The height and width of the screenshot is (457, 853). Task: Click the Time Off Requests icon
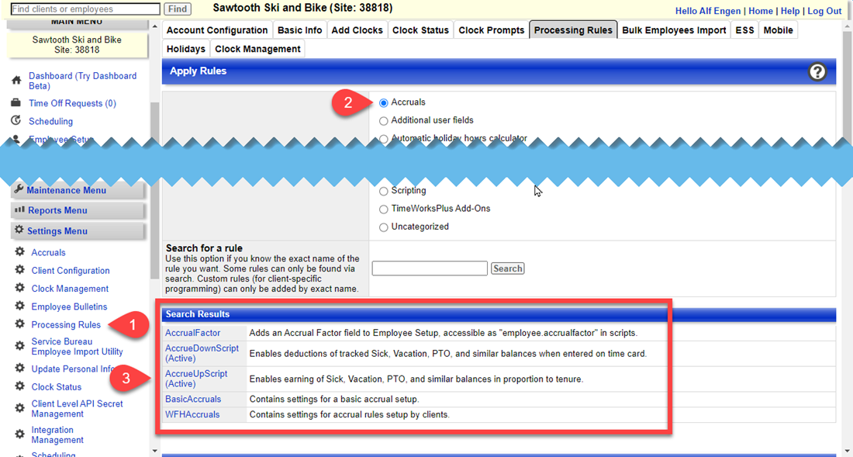(x=16, y=102)
